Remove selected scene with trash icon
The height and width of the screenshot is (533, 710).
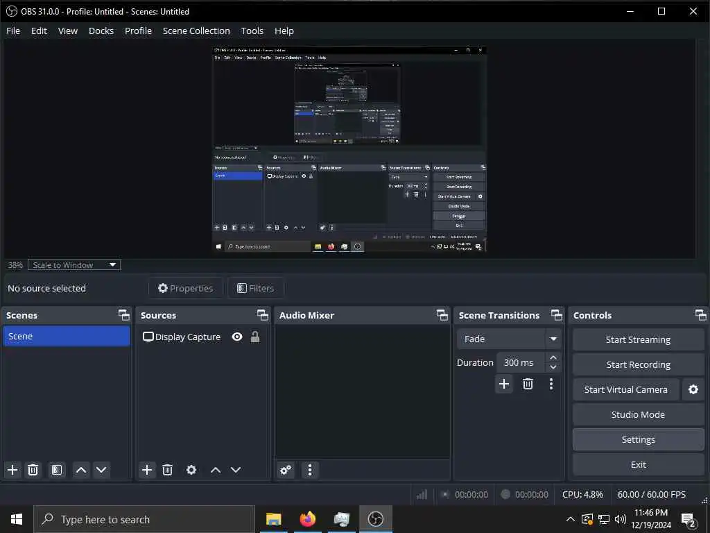[x=33, y=470]
